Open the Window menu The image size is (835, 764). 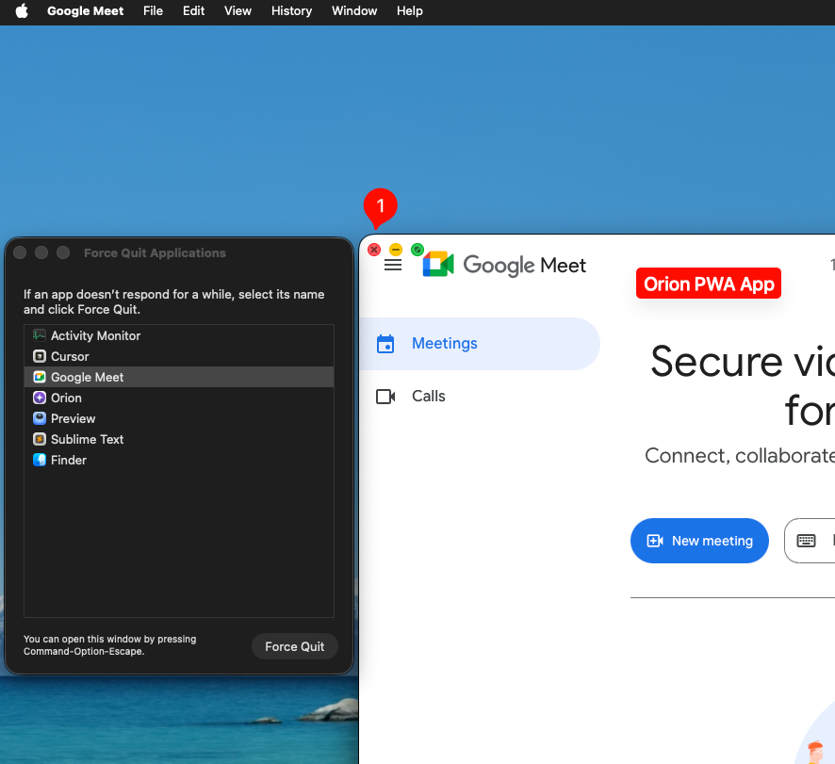click(354, 11)
